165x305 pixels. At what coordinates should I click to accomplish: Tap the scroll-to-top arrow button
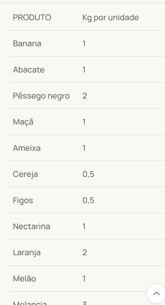click(x=156, y=294)
